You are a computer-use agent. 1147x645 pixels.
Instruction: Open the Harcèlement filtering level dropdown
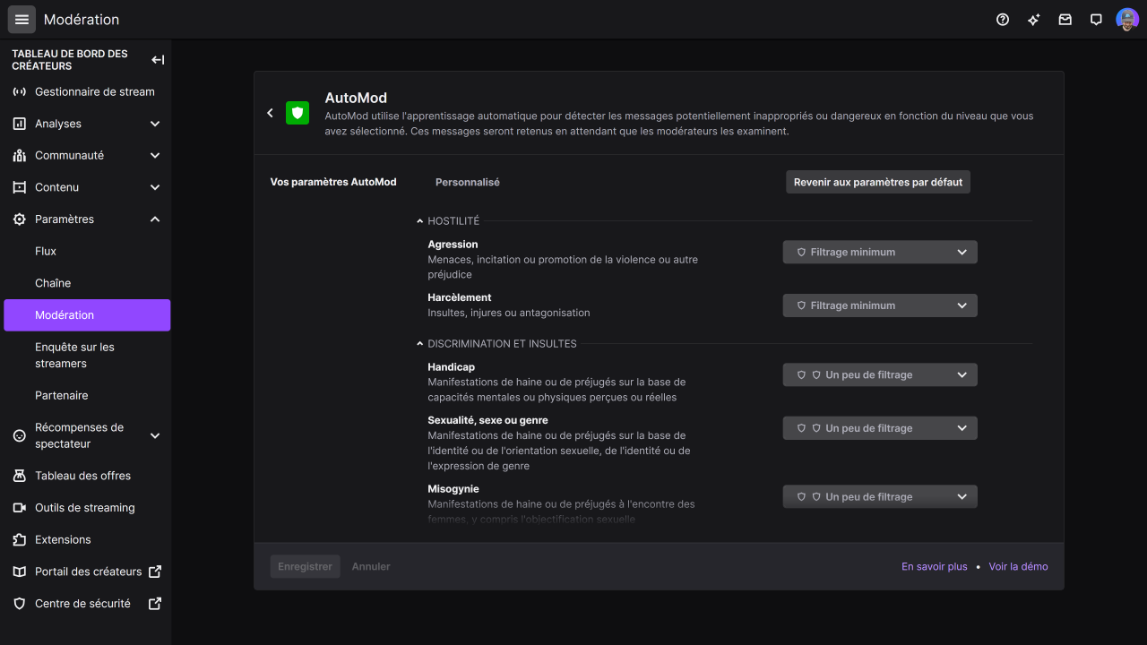[x=879, y=305]
